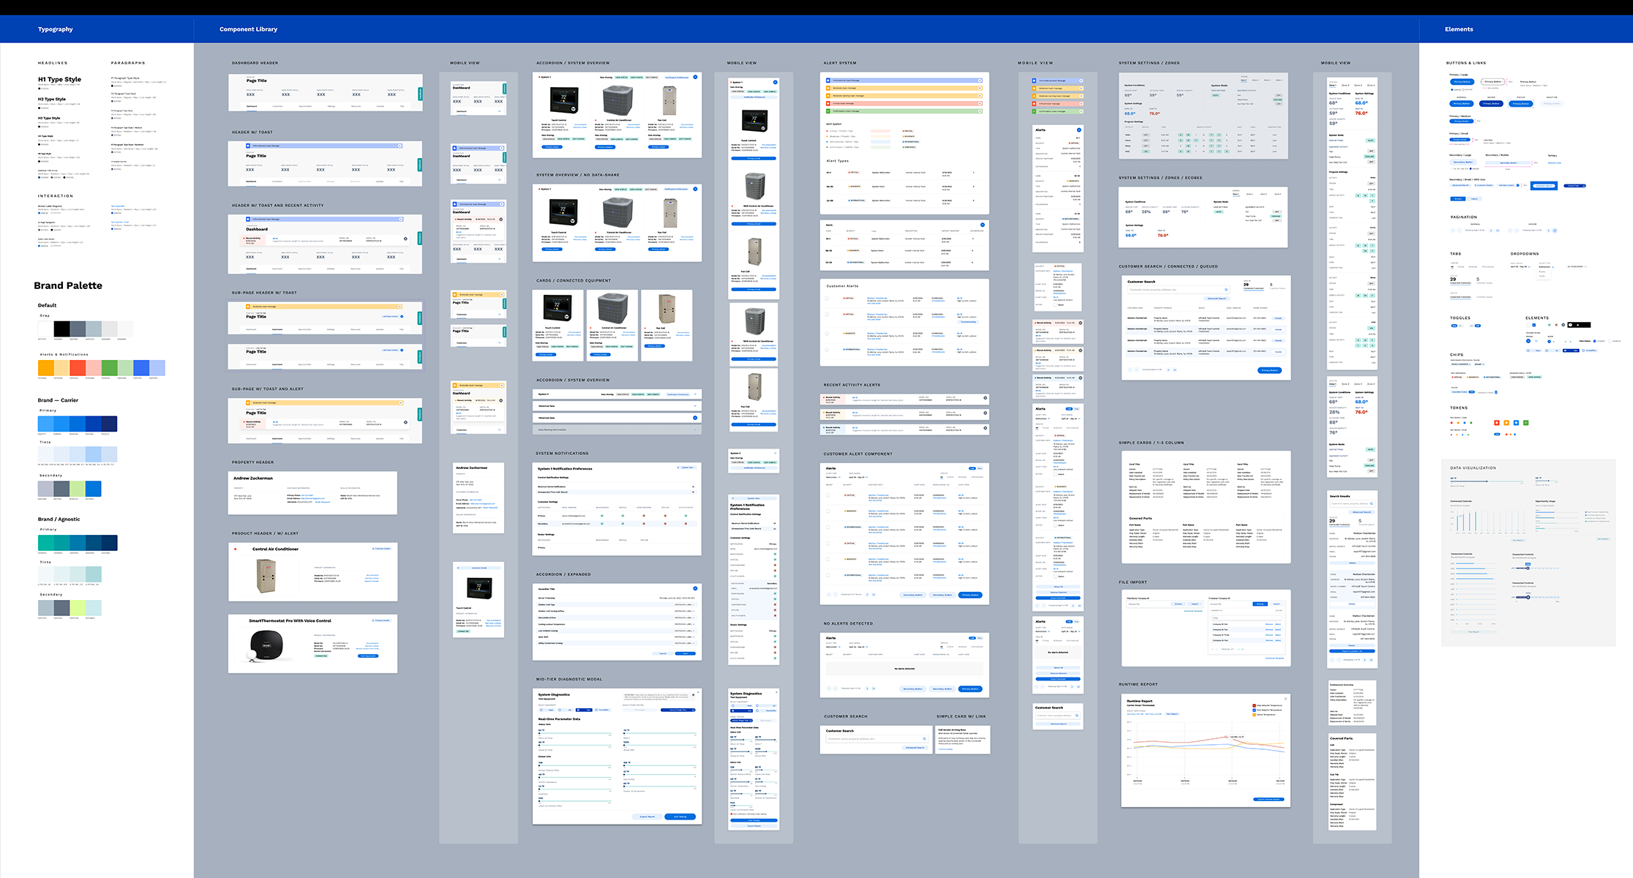Switch to Connected Customers tab showing 29
This screenshot has width=1633, height=878.
point(1460,281)
